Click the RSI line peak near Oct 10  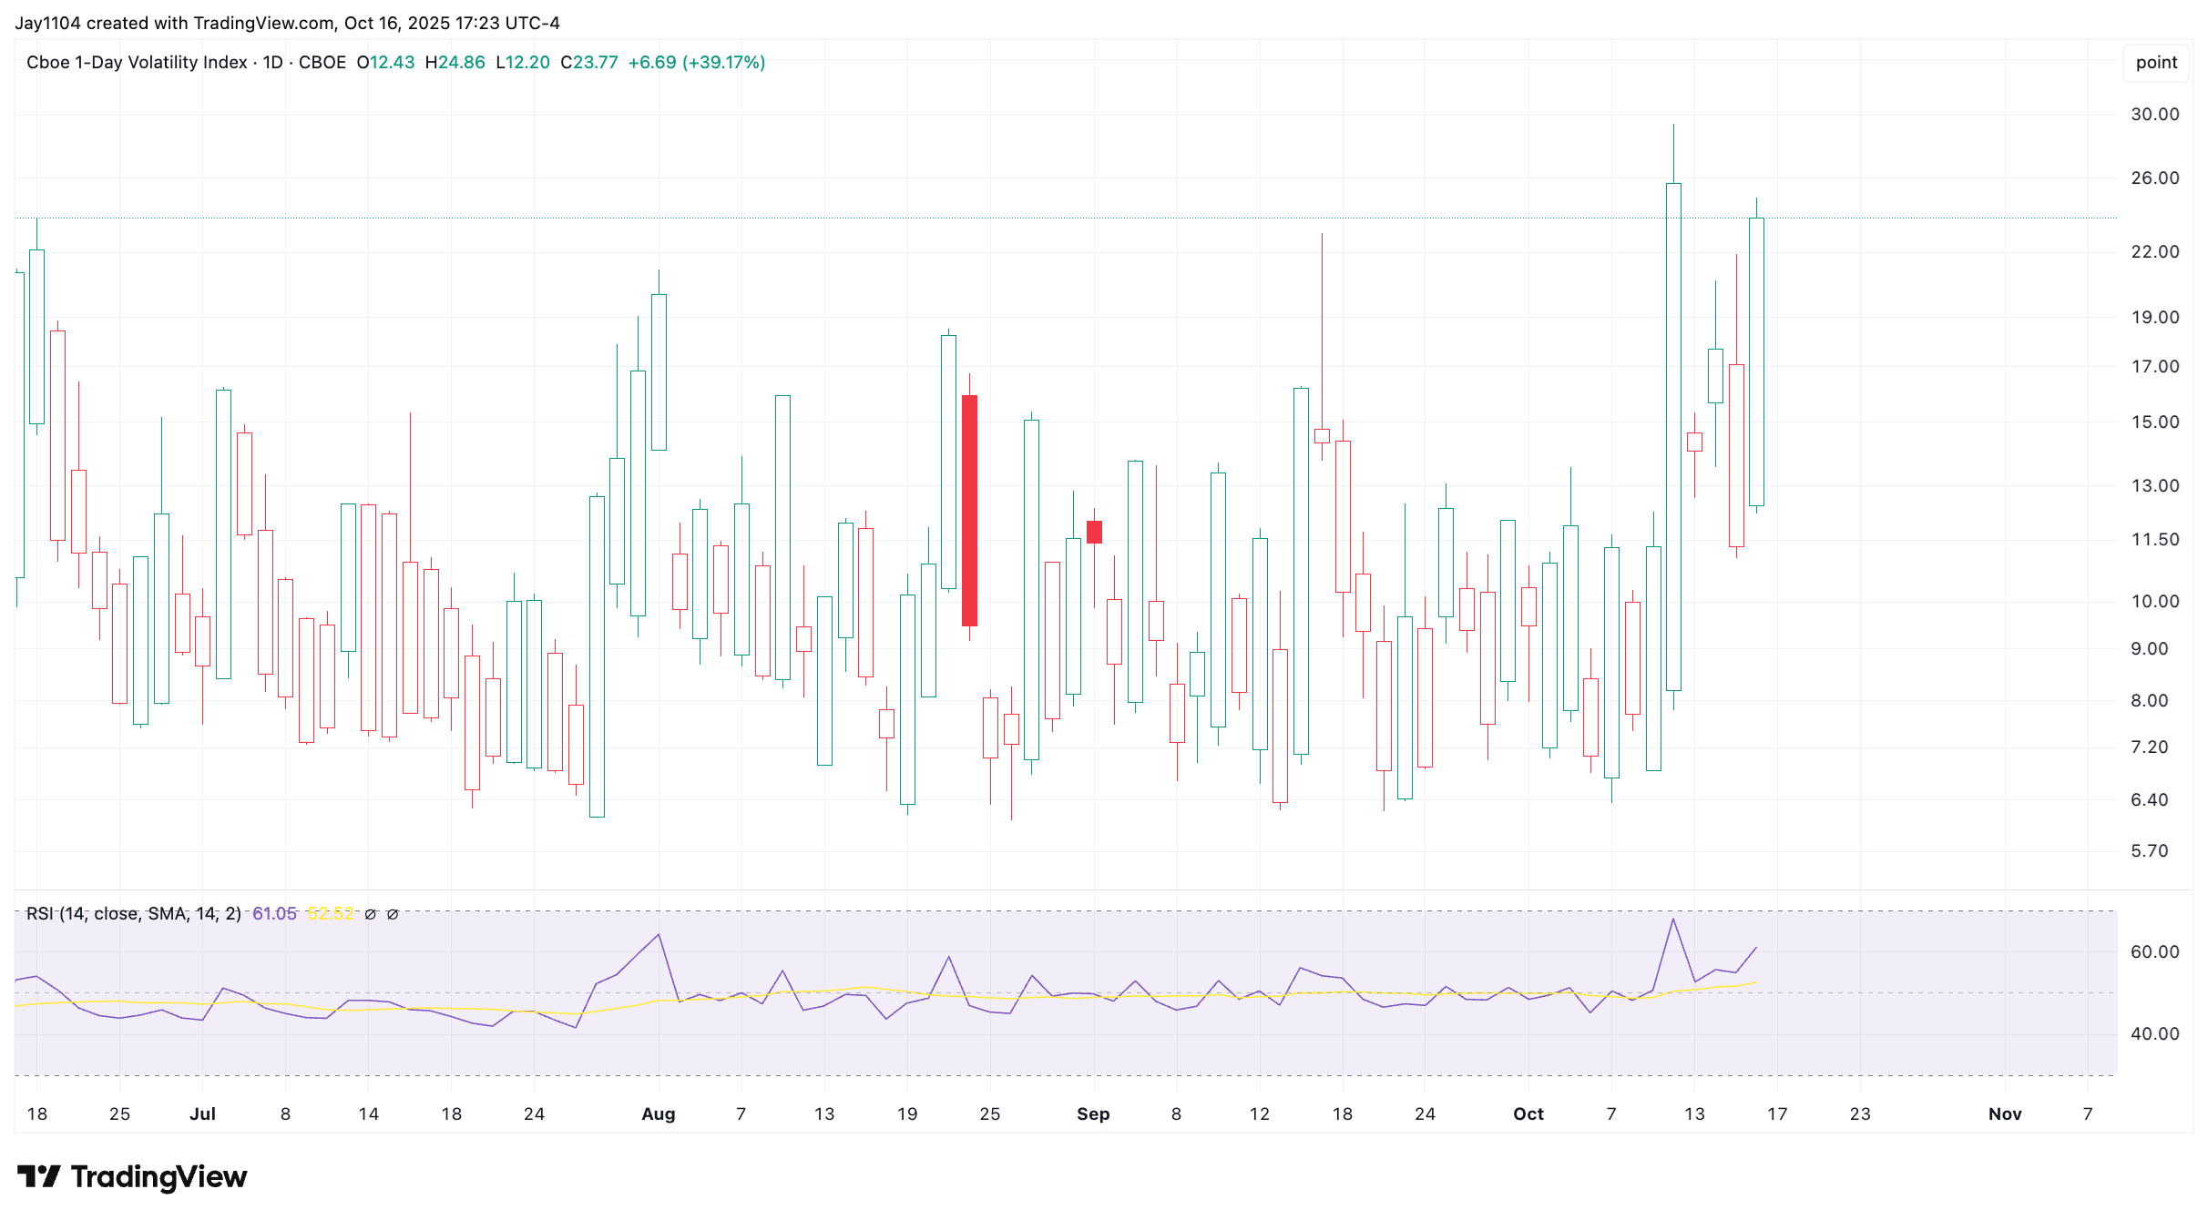click(1673, 920)
